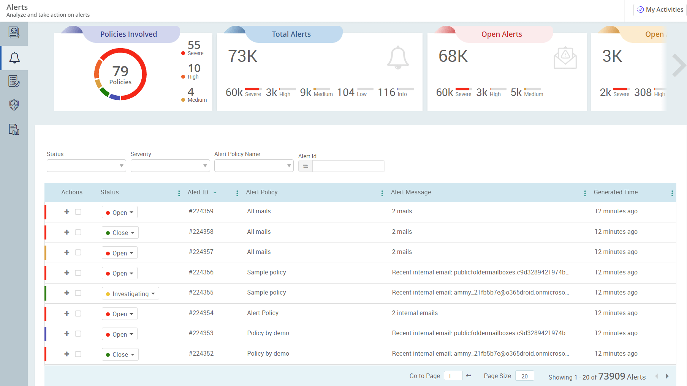
Task: Expand alert #224359 using its plus icon
Action: [x=66, y=212]
